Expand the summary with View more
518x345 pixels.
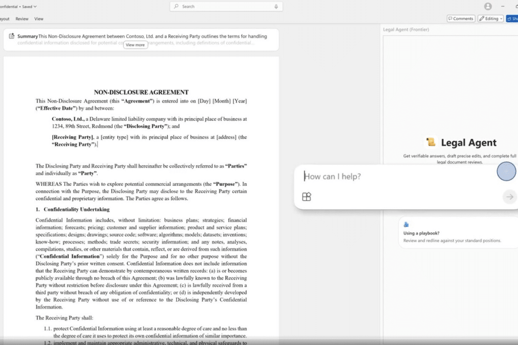[x=136, y=45]
